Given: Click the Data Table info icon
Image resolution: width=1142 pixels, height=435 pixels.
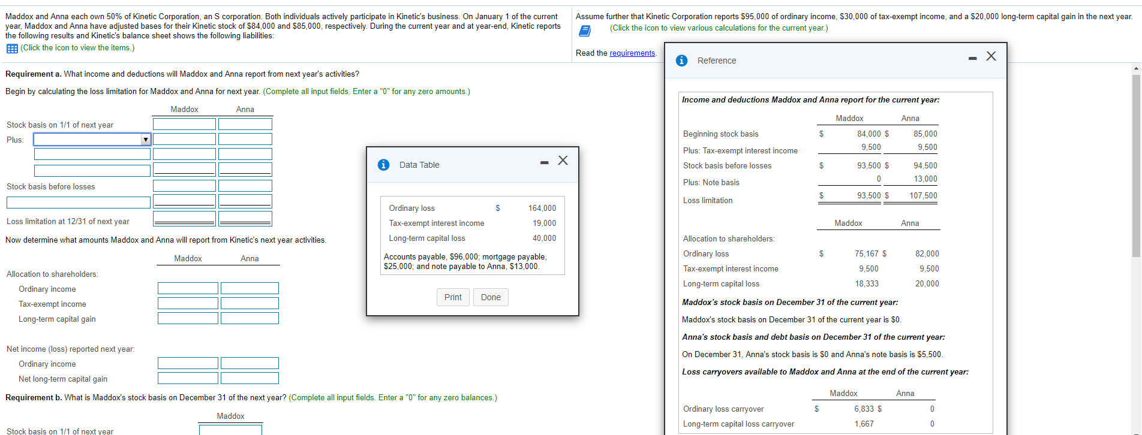Looking at the screenshot, I should click(x=384, y=165).
